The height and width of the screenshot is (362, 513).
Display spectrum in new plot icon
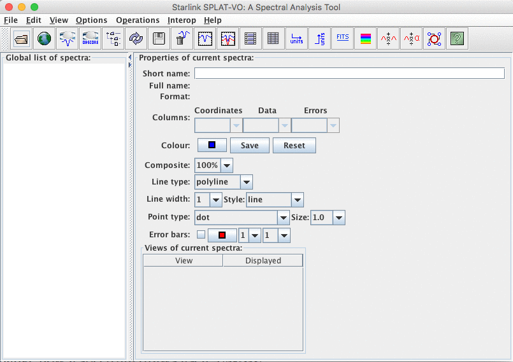[205, 39]
